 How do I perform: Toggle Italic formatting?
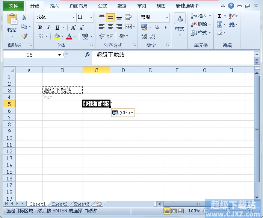48,27
